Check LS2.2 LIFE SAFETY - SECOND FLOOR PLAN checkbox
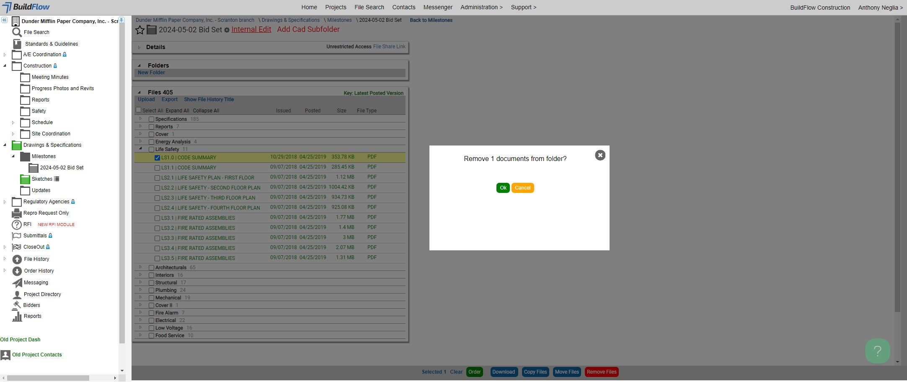The height and width of the screenshot is (382, 907). point(157,188)
